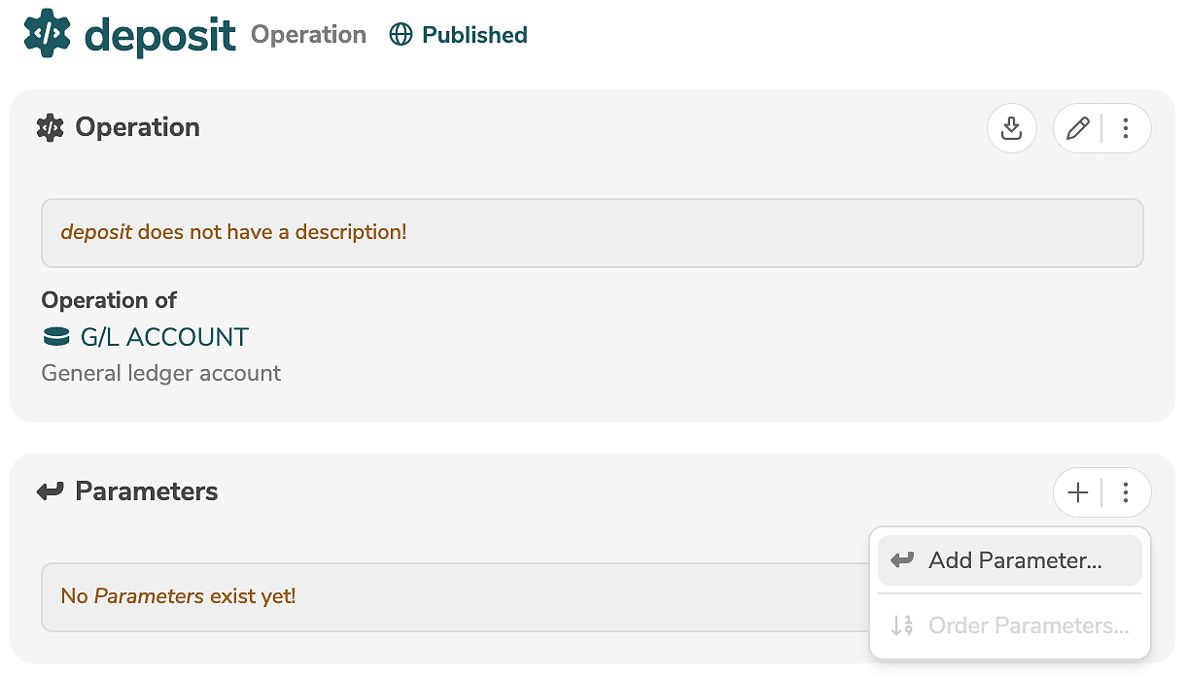Screen dimensions: 1186x676
Task: Choose Order Parameters... menu entry
Action: (x=1028, y=625)
